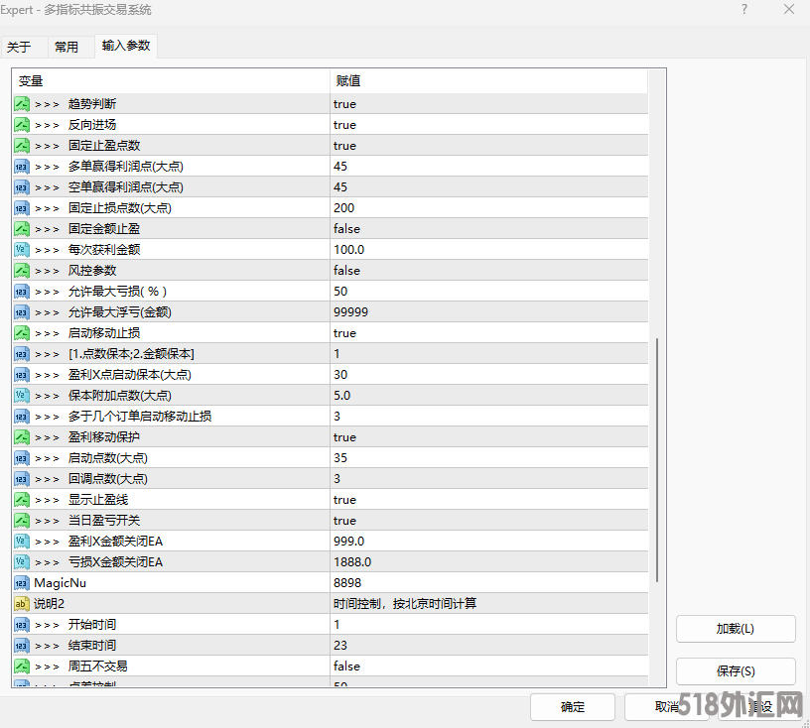Click the double-type icon beside 盈利X金额关闭EA
This screenshot has height=728, width=810.
point(22,542)
